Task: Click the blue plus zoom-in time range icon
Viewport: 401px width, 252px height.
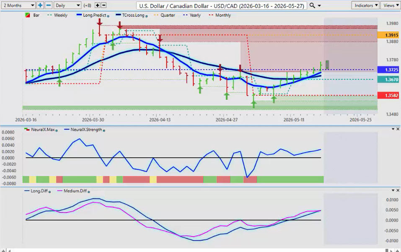Action: tap(40, 5)
